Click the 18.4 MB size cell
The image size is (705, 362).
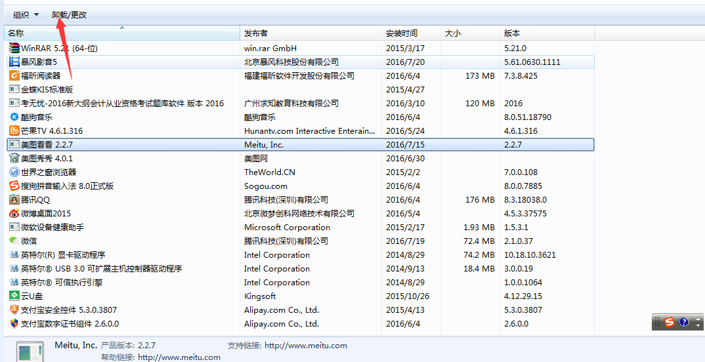click(479, 269)
